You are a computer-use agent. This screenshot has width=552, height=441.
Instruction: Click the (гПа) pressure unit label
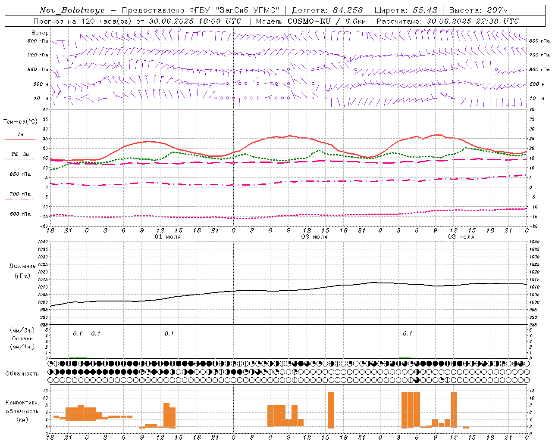pos(22,276)
